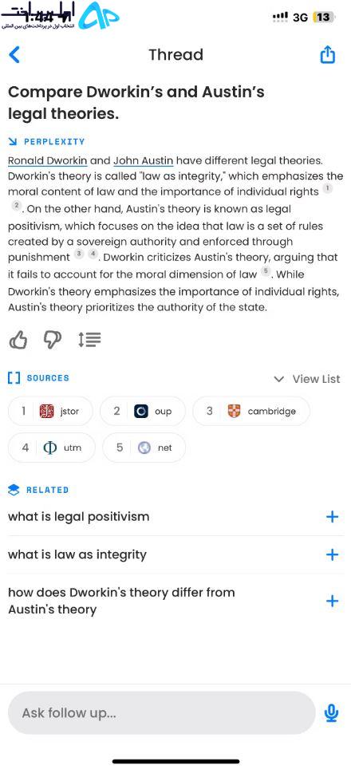Screen dimensions: 351x769
Task: Tap the share icon in header
Action: pos(328,54)
